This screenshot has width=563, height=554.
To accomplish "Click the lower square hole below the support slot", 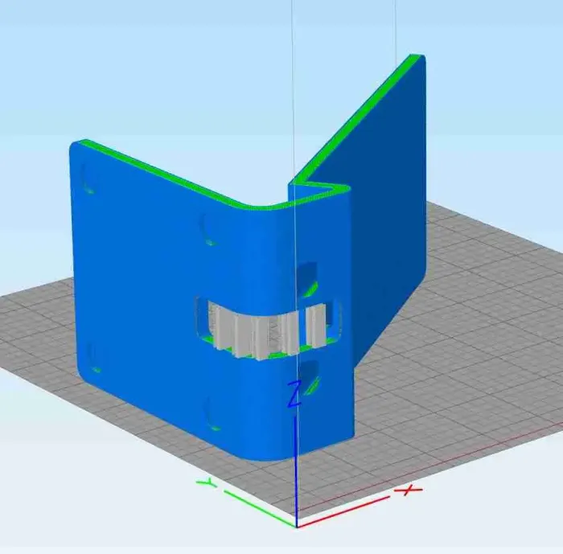I will pyautogui.click(x=310, y=377).
